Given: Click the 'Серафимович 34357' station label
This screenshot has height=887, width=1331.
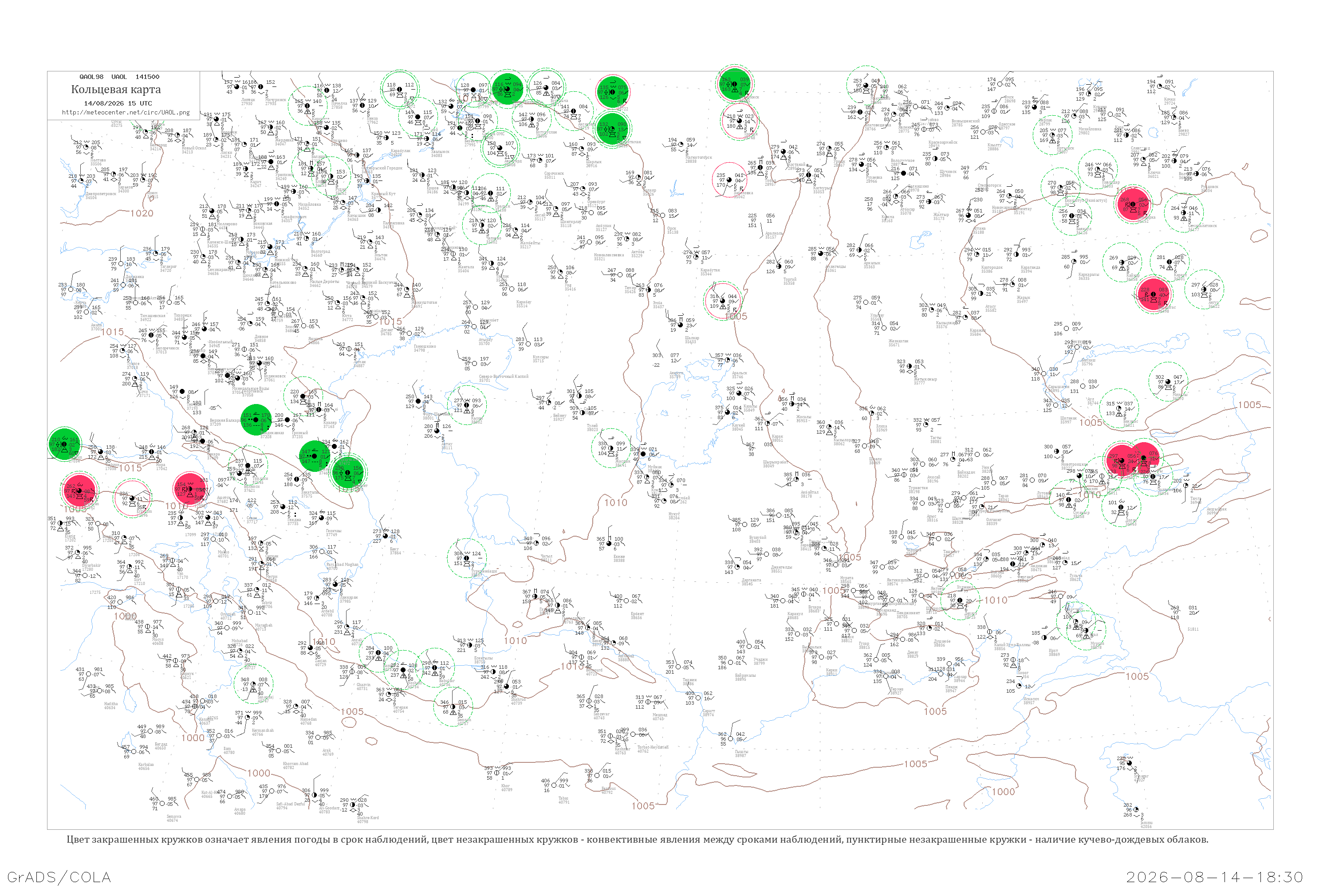Looking at the screenshot, I should point(293,219).
